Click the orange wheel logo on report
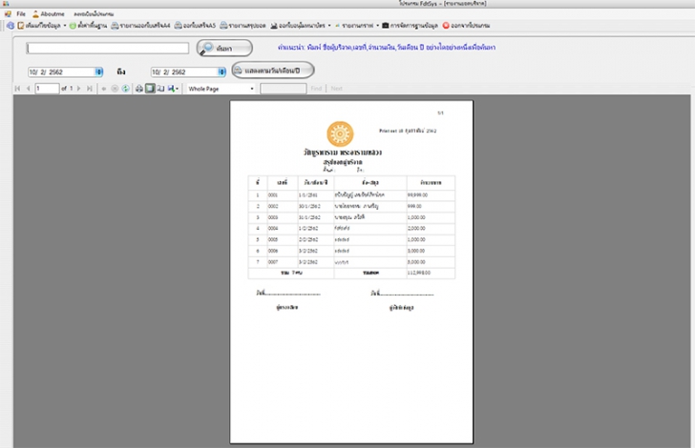 click(340, 133)
